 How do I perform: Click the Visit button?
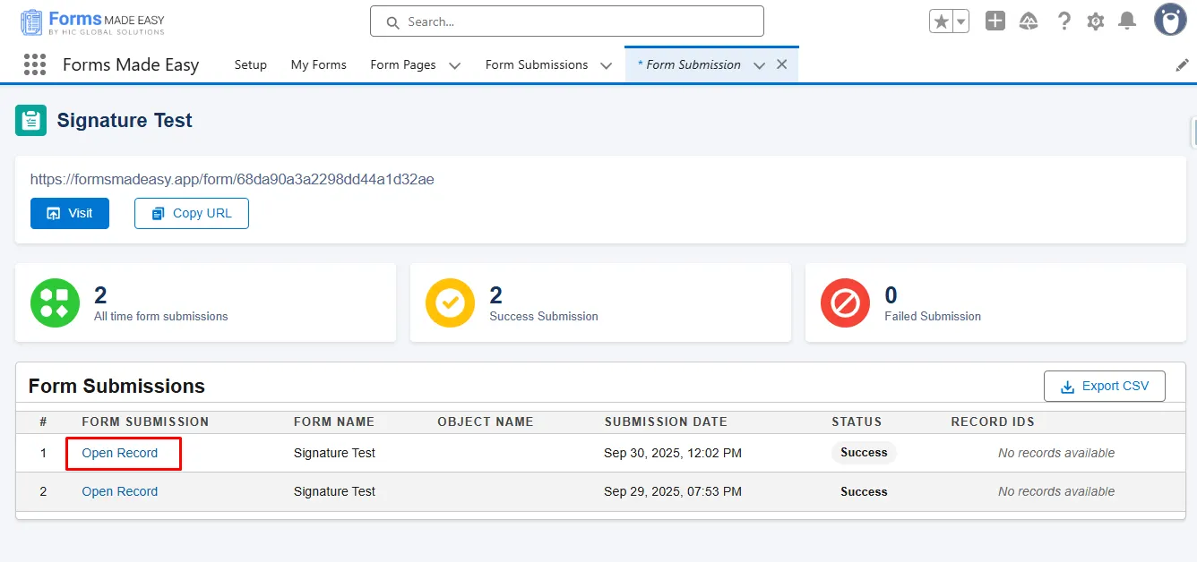pyautogui.click(x=70, y=213)
